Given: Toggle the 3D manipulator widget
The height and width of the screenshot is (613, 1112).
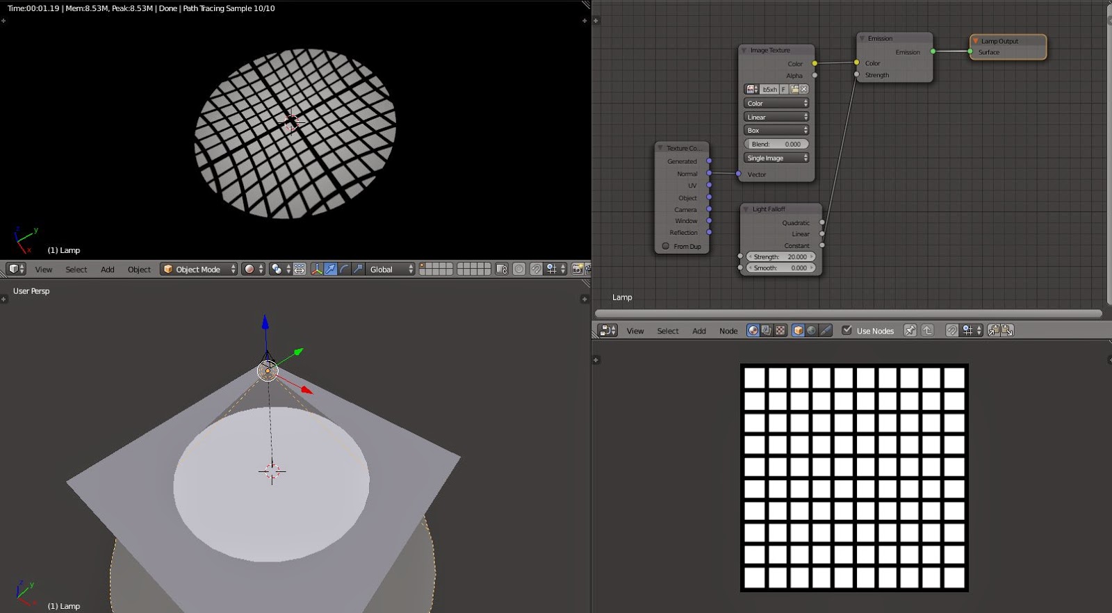Looking at the screenshot, I should (317, 269).
